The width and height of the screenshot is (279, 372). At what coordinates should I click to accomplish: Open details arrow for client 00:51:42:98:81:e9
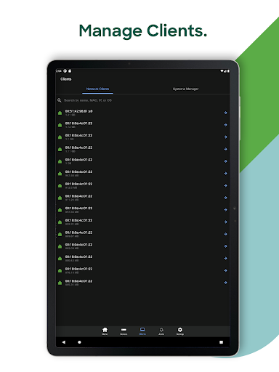coord(225,113)
